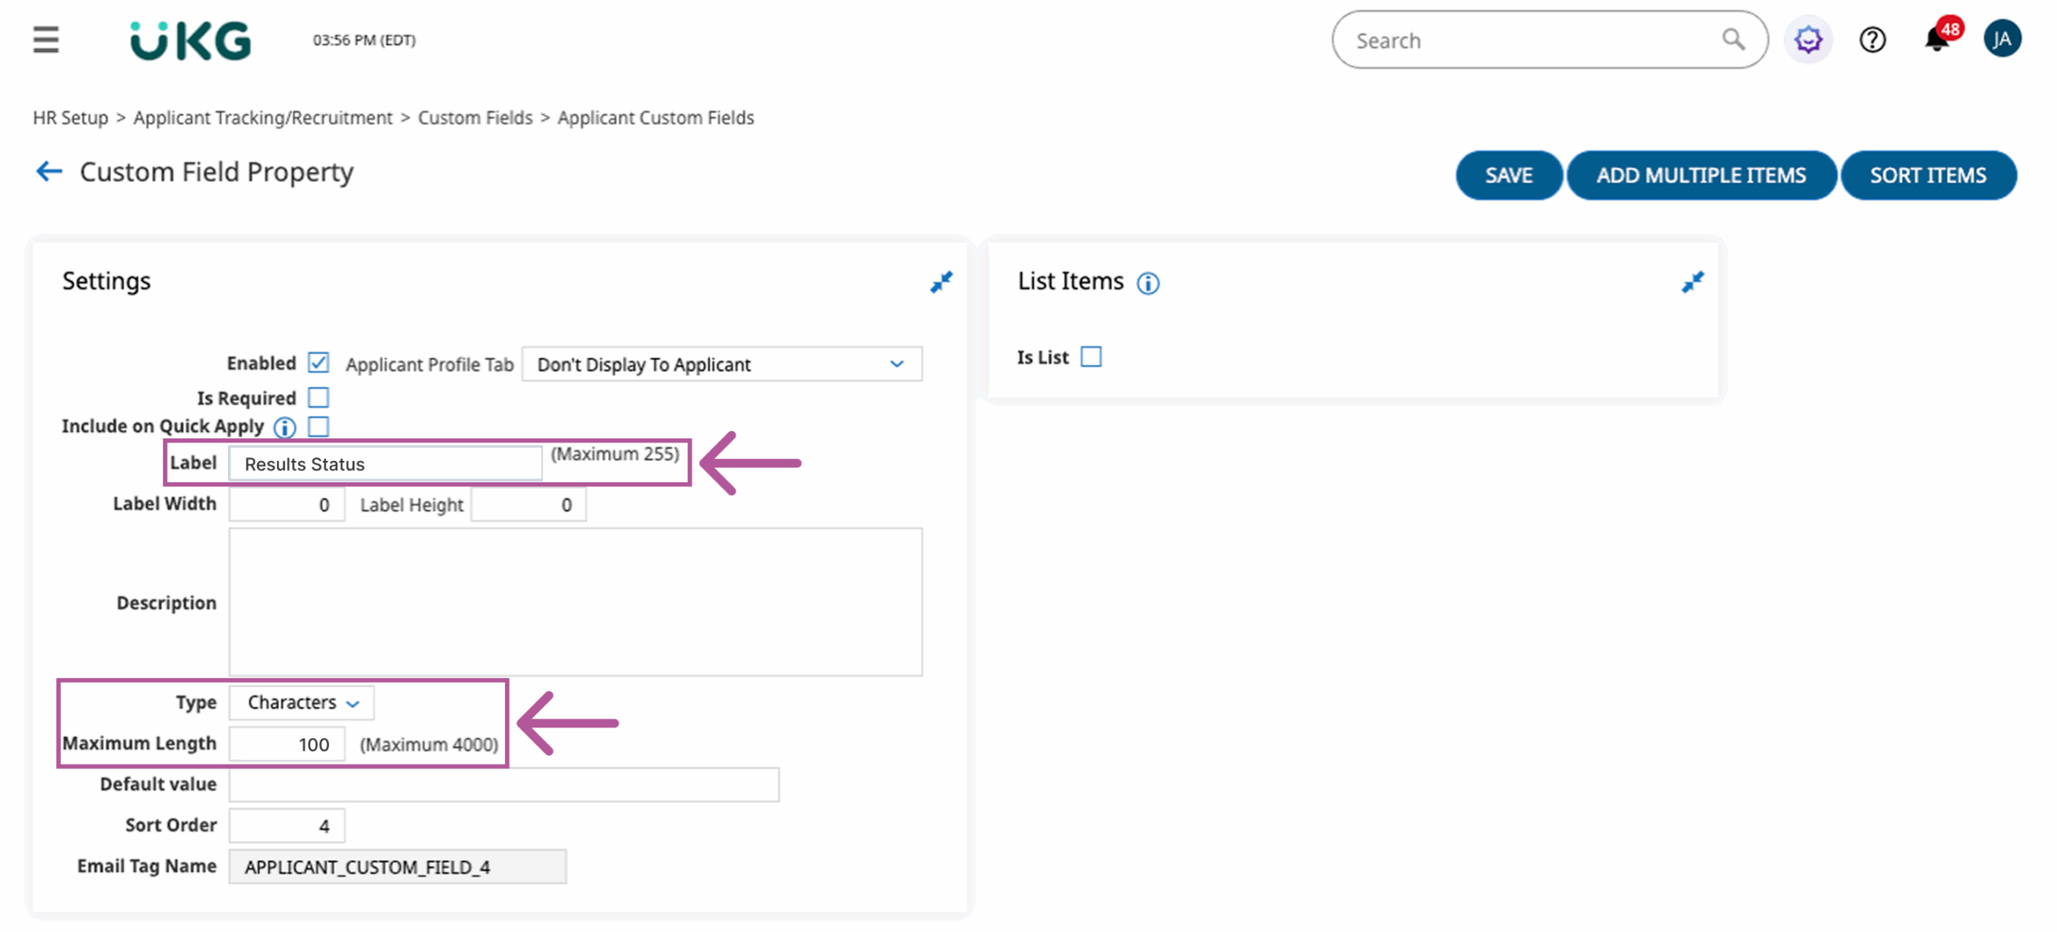Uncheck the Enabled checkbox

click(318, 362)
